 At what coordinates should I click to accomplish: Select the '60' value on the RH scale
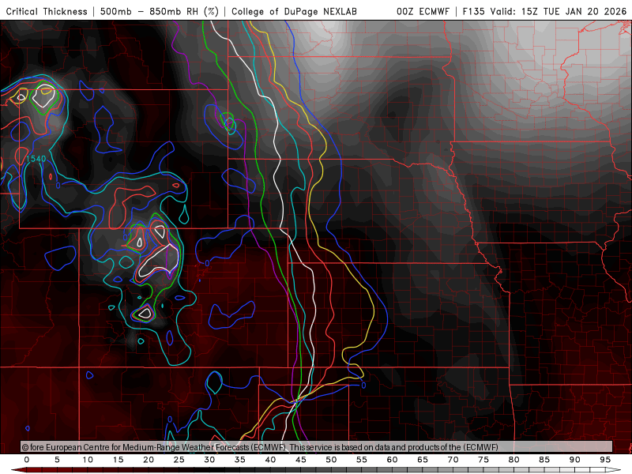pos(392,460)
